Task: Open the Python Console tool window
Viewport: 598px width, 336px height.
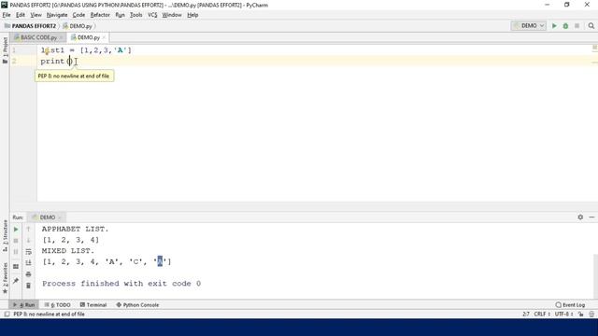Action: tap(137, 305)
